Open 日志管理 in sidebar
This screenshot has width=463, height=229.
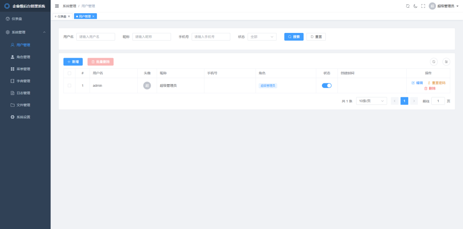[25, 93]
